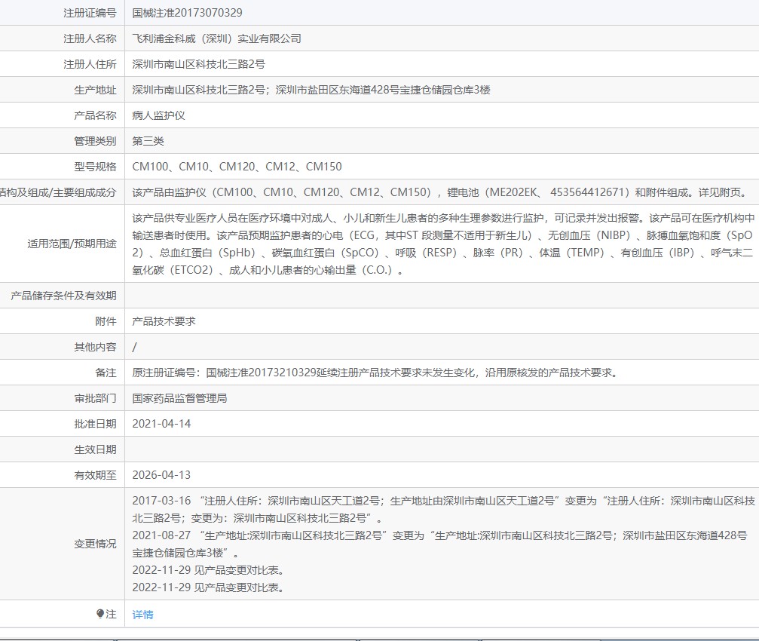
Task: Select product name 病人监护仪
Action: [x=159, y=115]
